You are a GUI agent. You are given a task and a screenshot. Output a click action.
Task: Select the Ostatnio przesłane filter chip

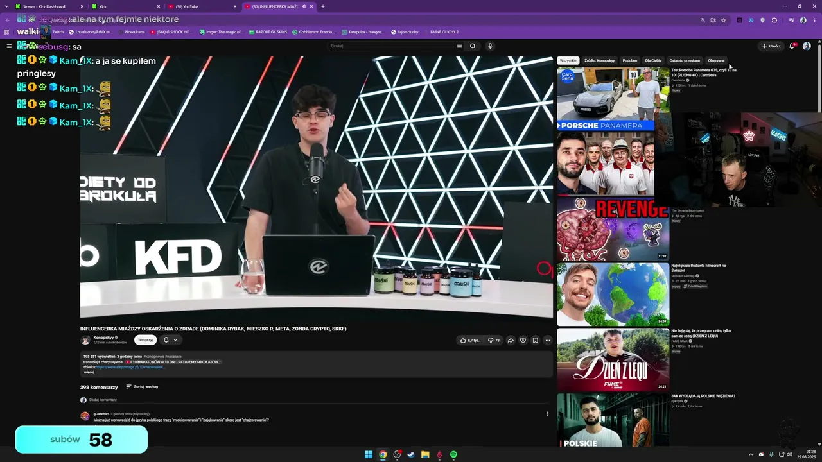click(685, 60)
